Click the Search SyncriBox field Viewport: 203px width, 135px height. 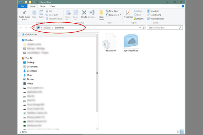165,28
